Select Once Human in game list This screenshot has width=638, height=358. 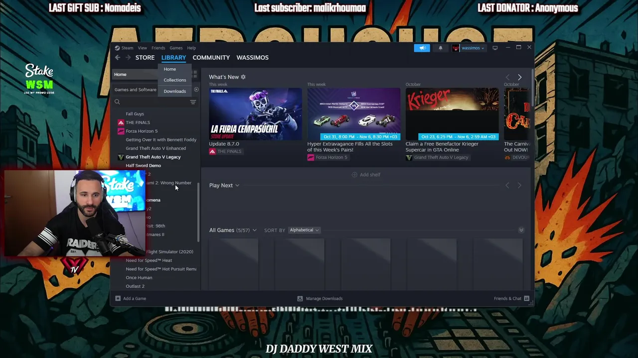139,277
